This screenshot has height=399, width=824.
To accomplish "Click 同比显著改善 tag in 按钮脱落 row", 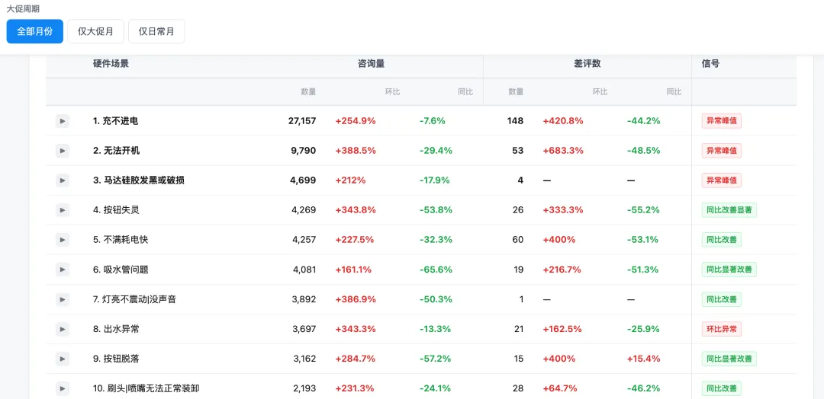I will click(x=729, y=359).
